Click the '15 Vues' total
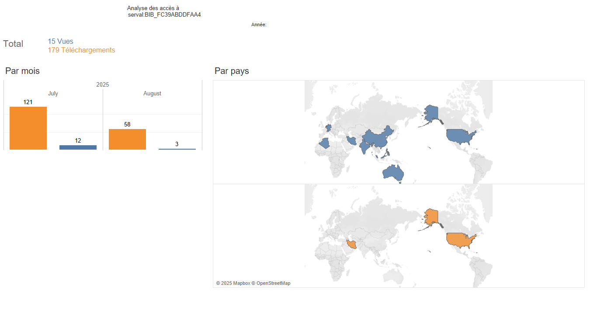This screenshot has height=336, width=597. (x=60, y=42)
